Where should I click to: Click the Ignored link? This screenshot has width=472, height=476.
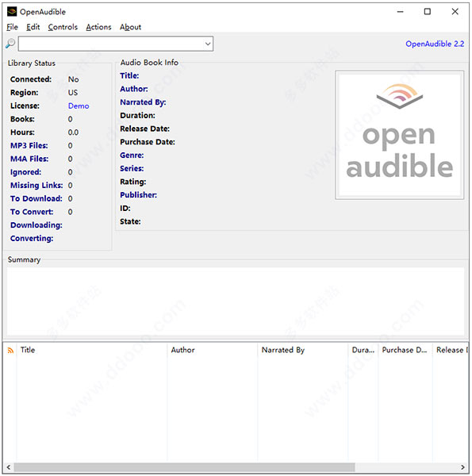[x=26, y=172]
